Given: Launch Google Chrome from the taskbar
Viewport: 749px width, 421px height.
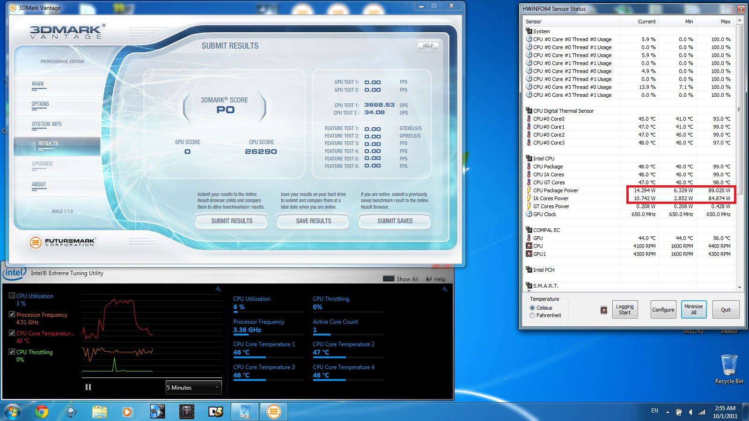Looking at the screenshot, I should (42, 412).
